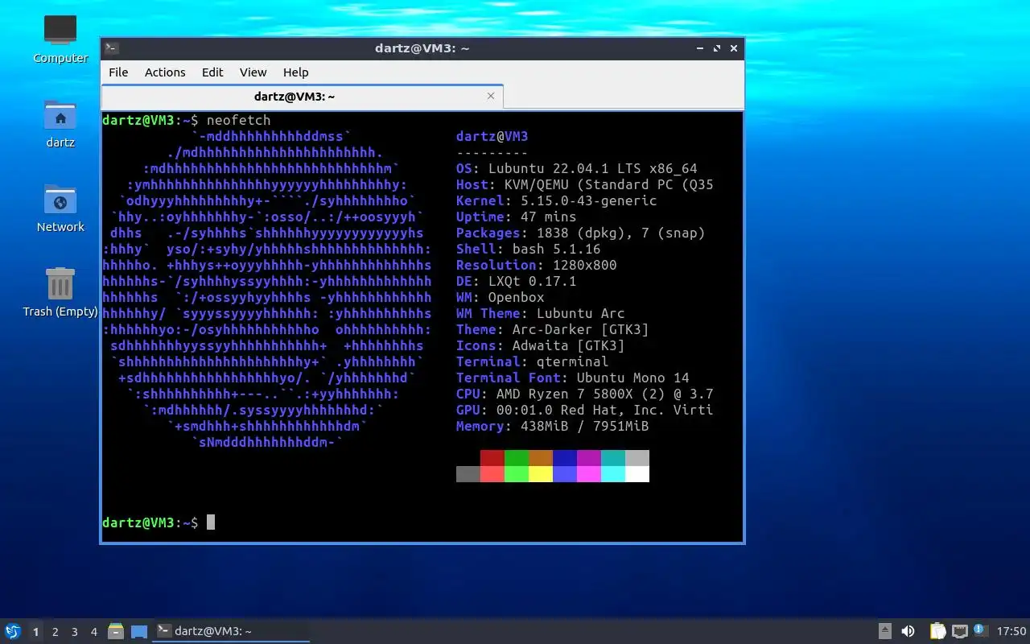
Task: Open the volume control in the tray
Action: tap(908, 631)
